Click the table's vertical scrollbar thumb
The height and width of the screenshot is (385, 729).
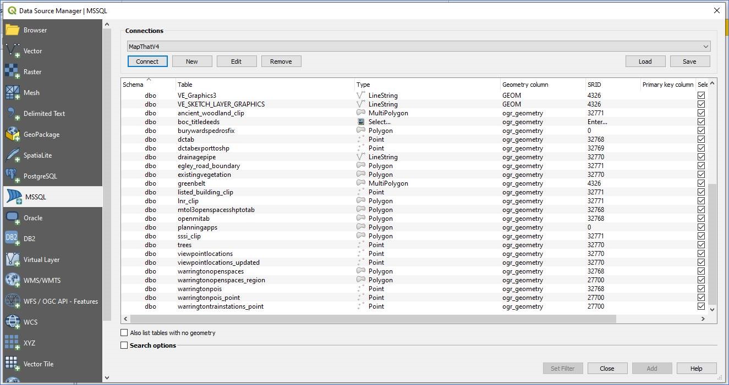point(713,244)
